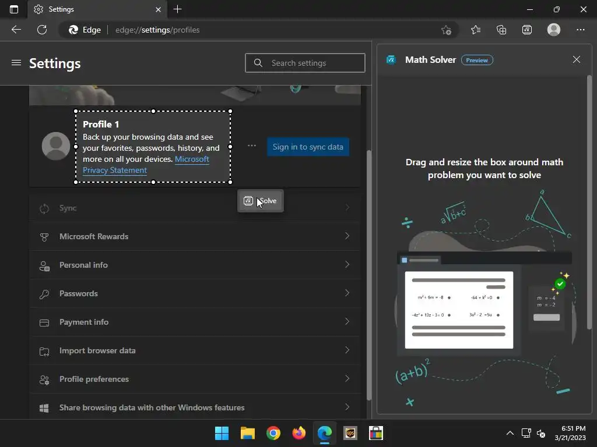
Task: Expand Share browsing data row chevron
Action: 347,407
